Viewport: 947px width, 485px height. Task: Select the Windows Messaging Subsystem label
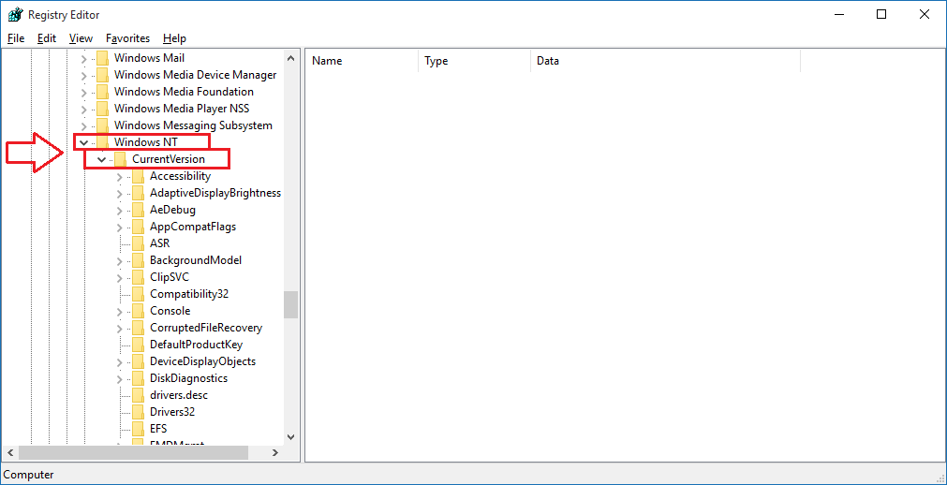pyautogui.click(x=193, y=125)
